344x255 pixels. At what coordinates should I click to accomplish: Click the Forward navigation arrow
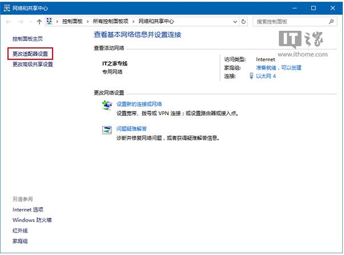point(20,22)
